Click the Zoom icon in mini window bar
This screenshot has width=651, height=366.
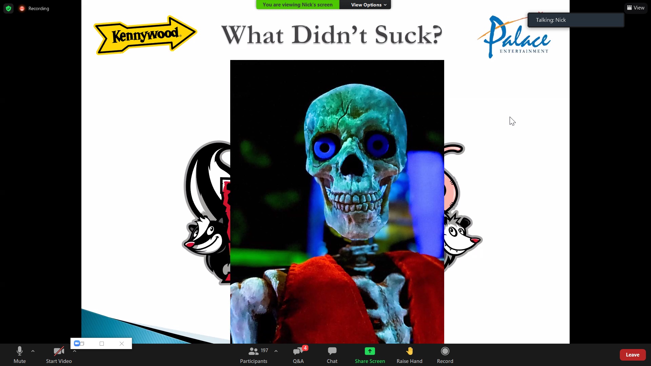coord(77,344)
